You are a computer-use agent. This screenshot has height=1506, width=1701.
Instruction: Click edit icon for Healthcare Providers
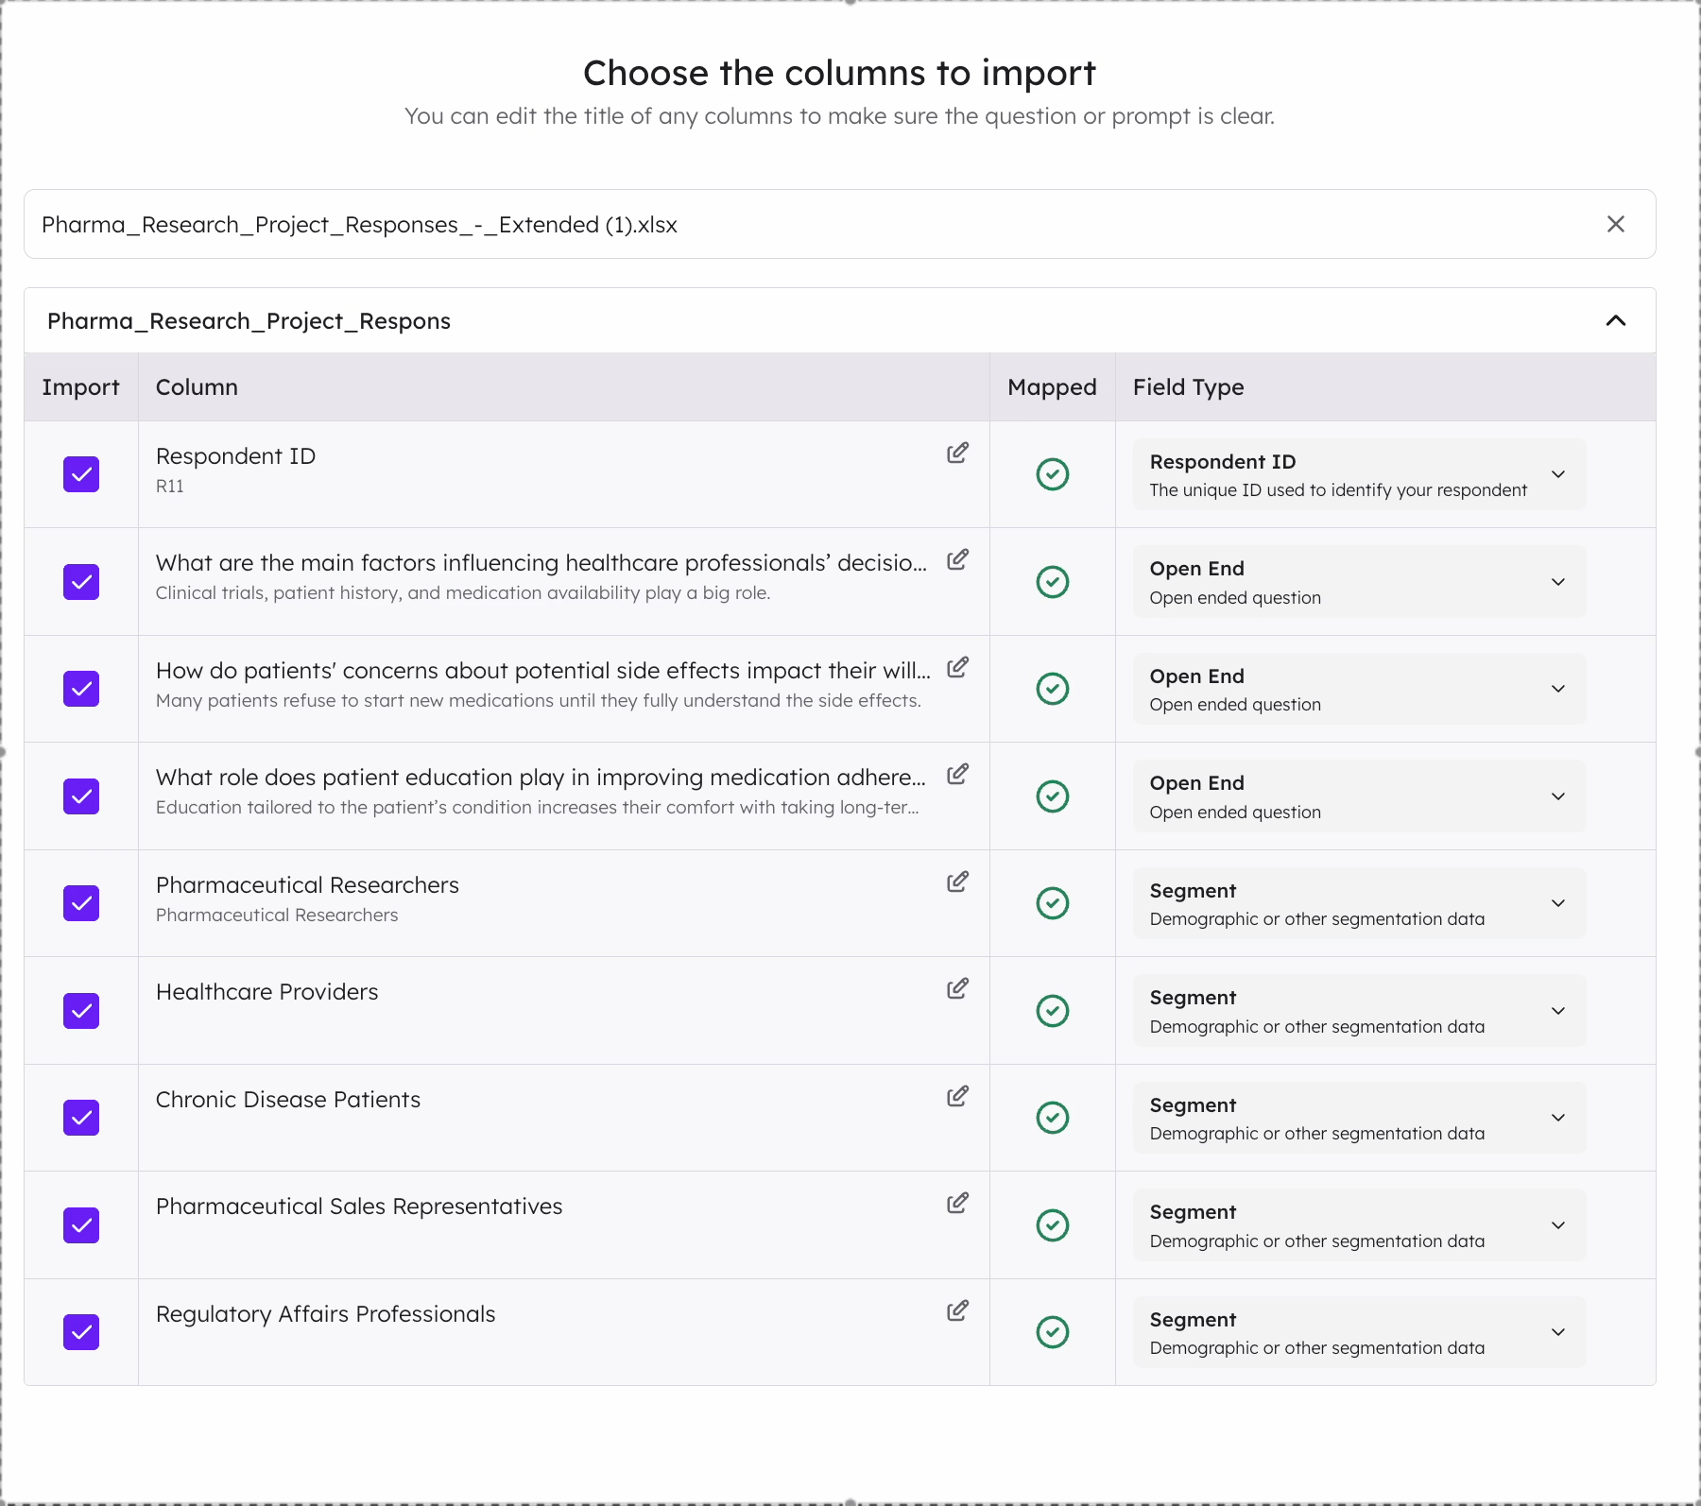coord(957,989)
